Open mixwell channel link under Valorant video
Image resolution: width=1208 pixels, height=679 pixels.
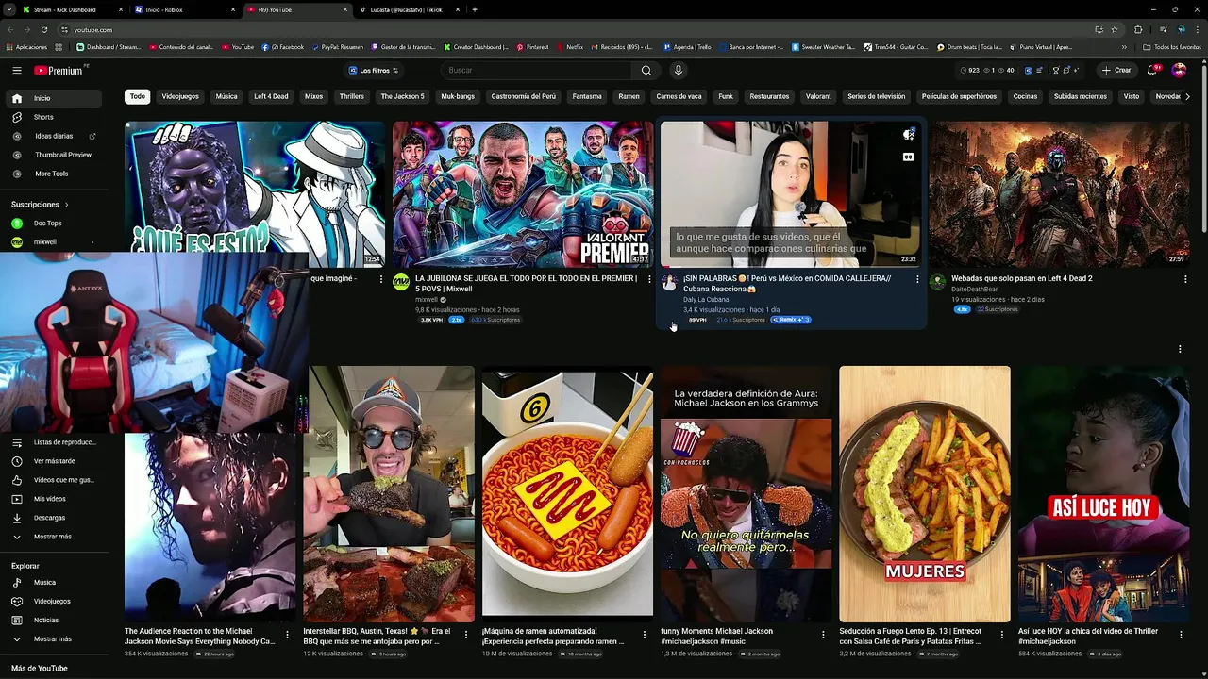(x=427, y=300)
